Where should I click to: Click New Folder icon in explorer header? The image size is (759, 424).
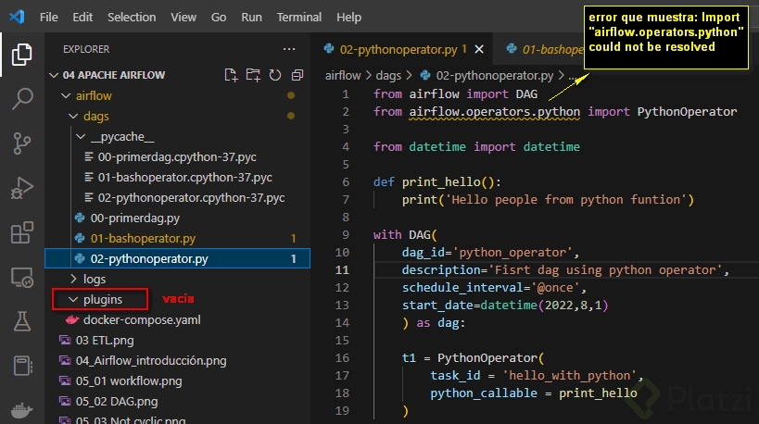[x=253, y=75]
